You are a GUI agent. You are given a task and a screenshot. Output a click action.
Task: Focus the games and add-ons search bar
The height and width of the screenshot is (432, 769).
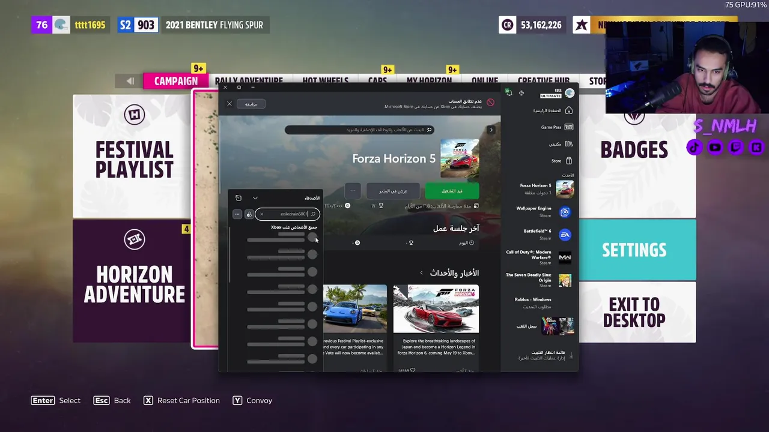point(359,130)
